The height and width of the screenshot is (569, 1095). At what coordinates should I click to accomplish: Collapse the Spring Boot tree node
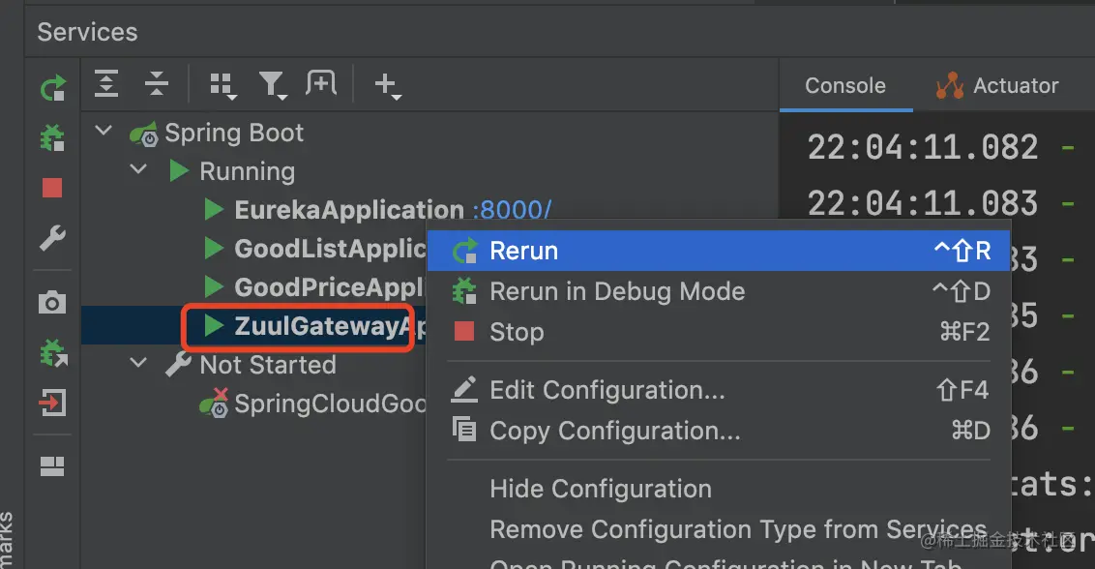[x=104, y=133]
